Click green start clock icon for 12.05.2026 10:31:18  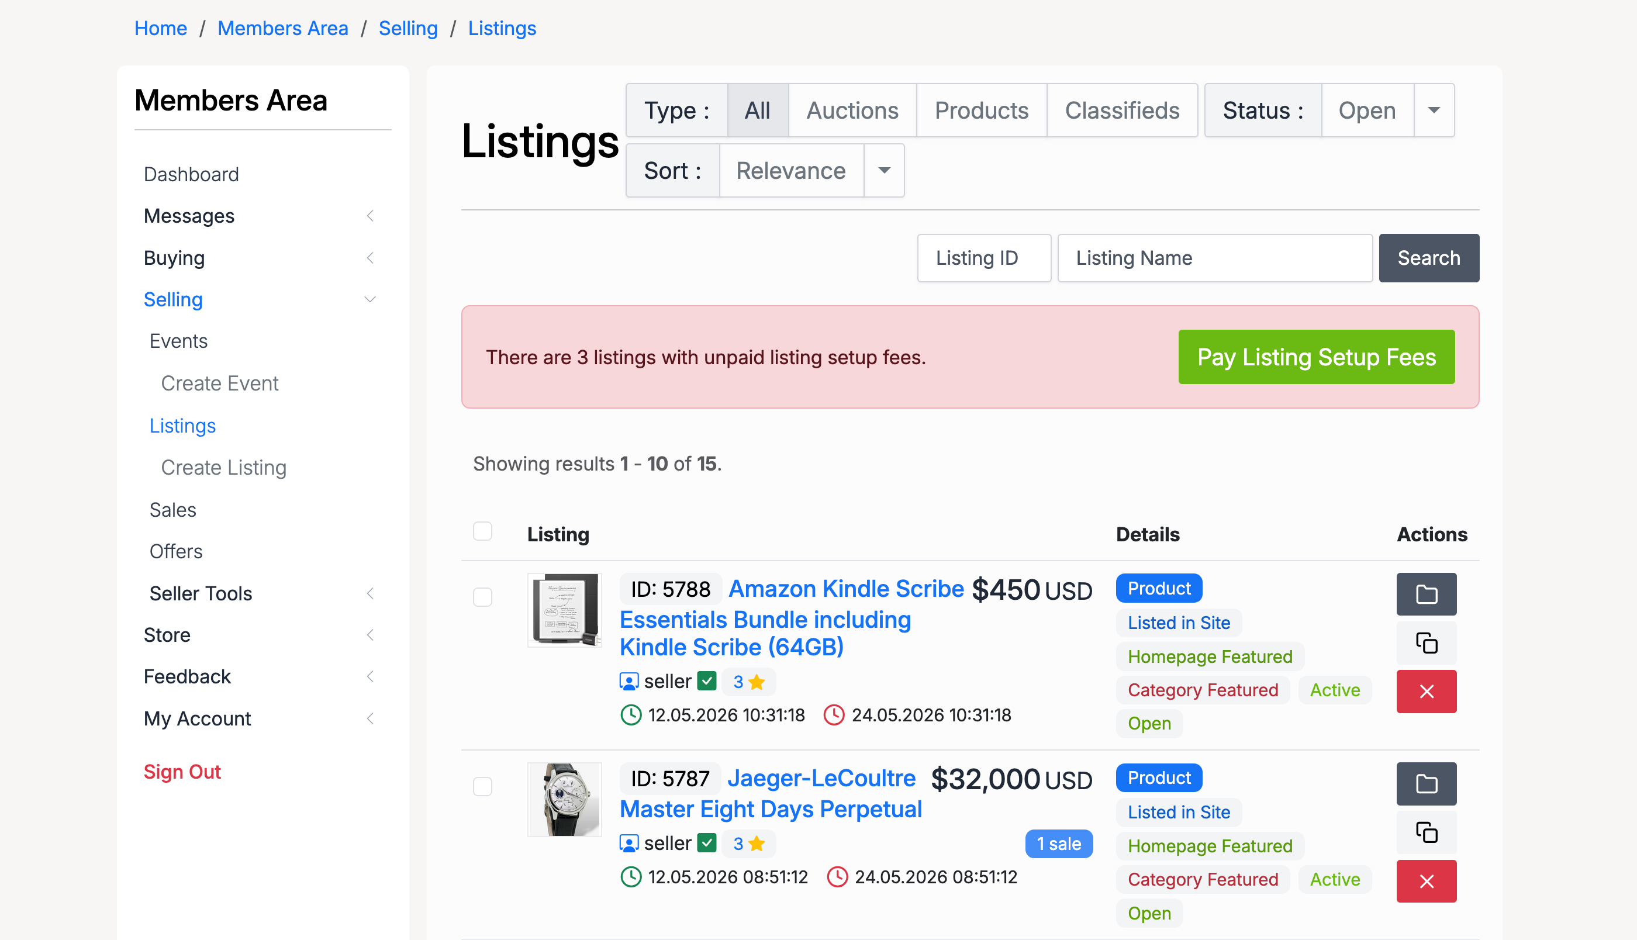tap(631, 715)
